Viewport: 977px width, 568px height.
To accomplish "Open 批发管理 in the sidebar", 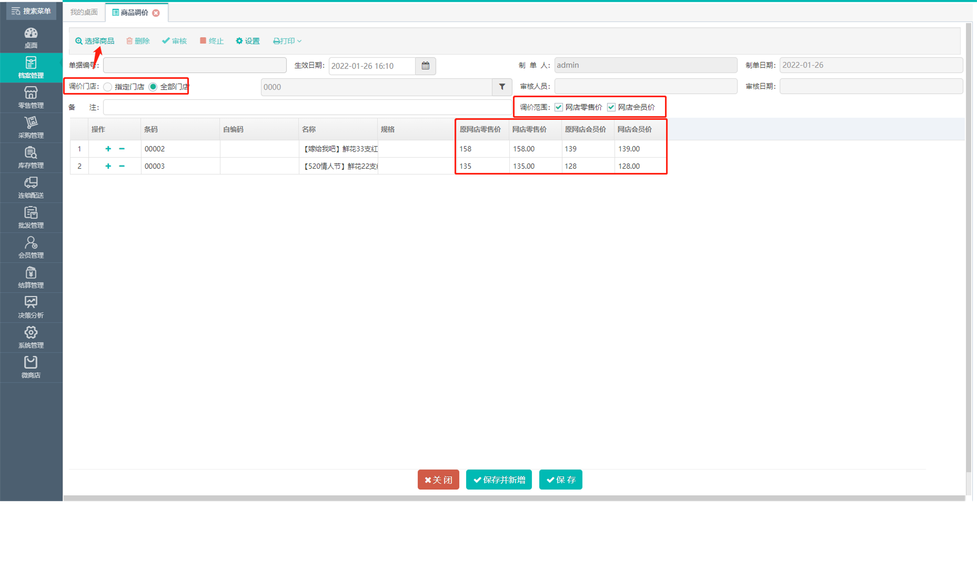I will point(31,218).
